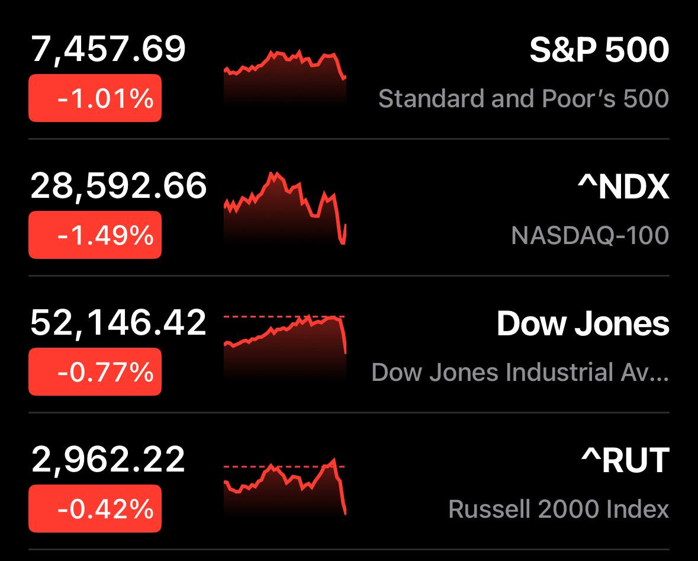This screenshot has height=561, width=698.
Task: Select the ^NDX ticker symbol
Action: [x=623, y=187]
